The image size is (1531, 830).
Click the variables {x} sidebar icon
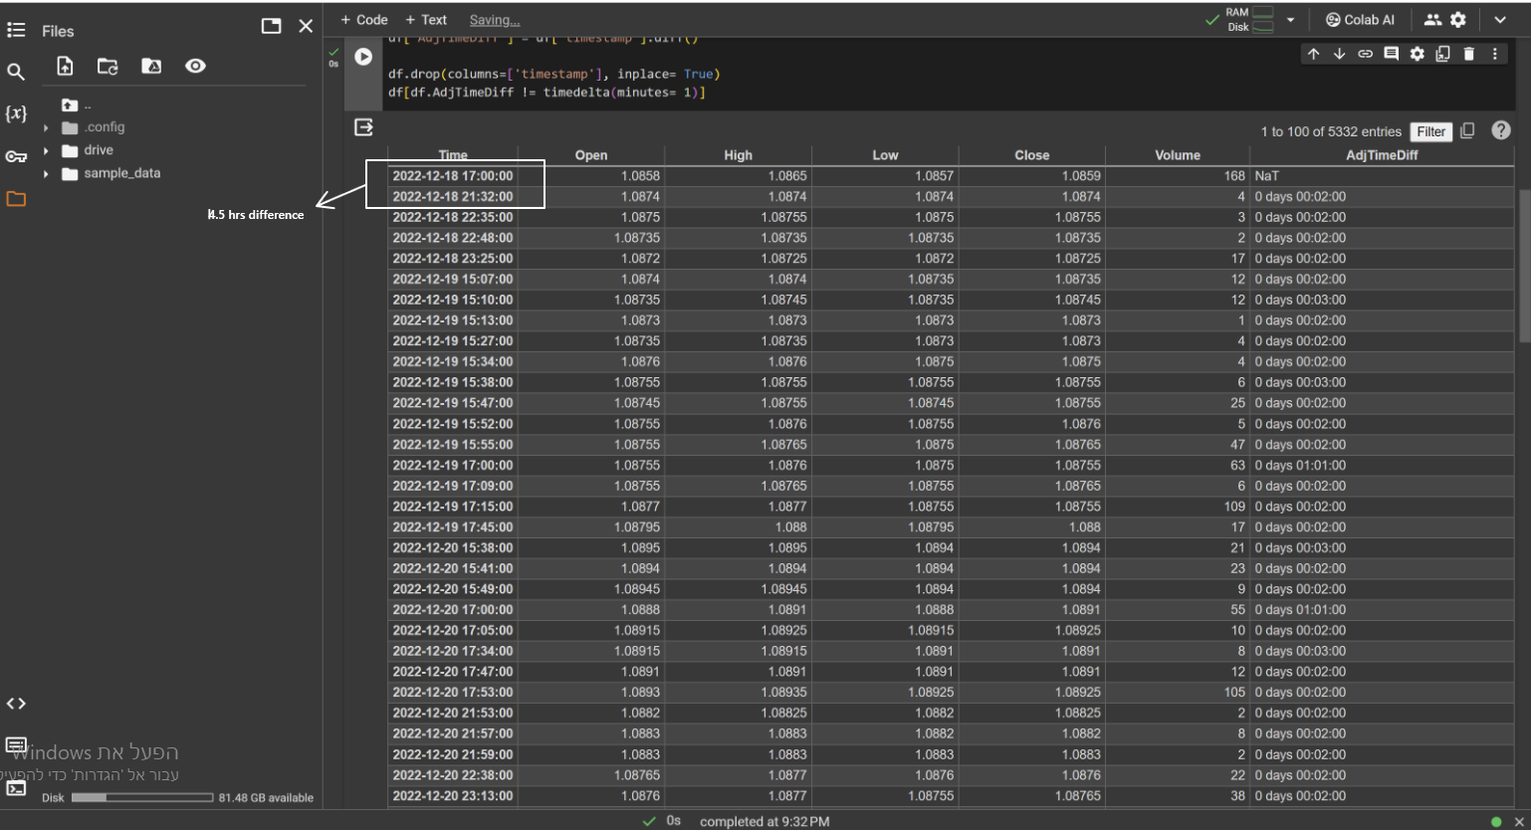tap(16, 113)
